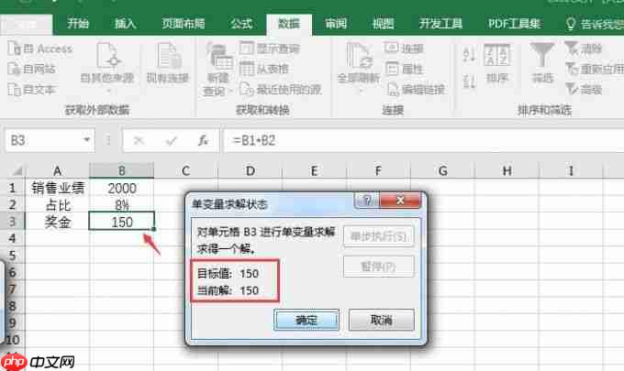
Task: Sort descending Z to A
Action: [x=469, y=81]
